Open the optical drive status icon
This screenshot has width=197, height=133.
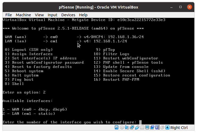[122, 127]
